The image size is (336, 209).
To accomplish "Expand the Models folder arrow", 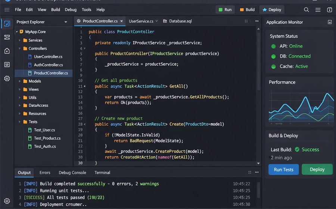I will tap(19, 81).
